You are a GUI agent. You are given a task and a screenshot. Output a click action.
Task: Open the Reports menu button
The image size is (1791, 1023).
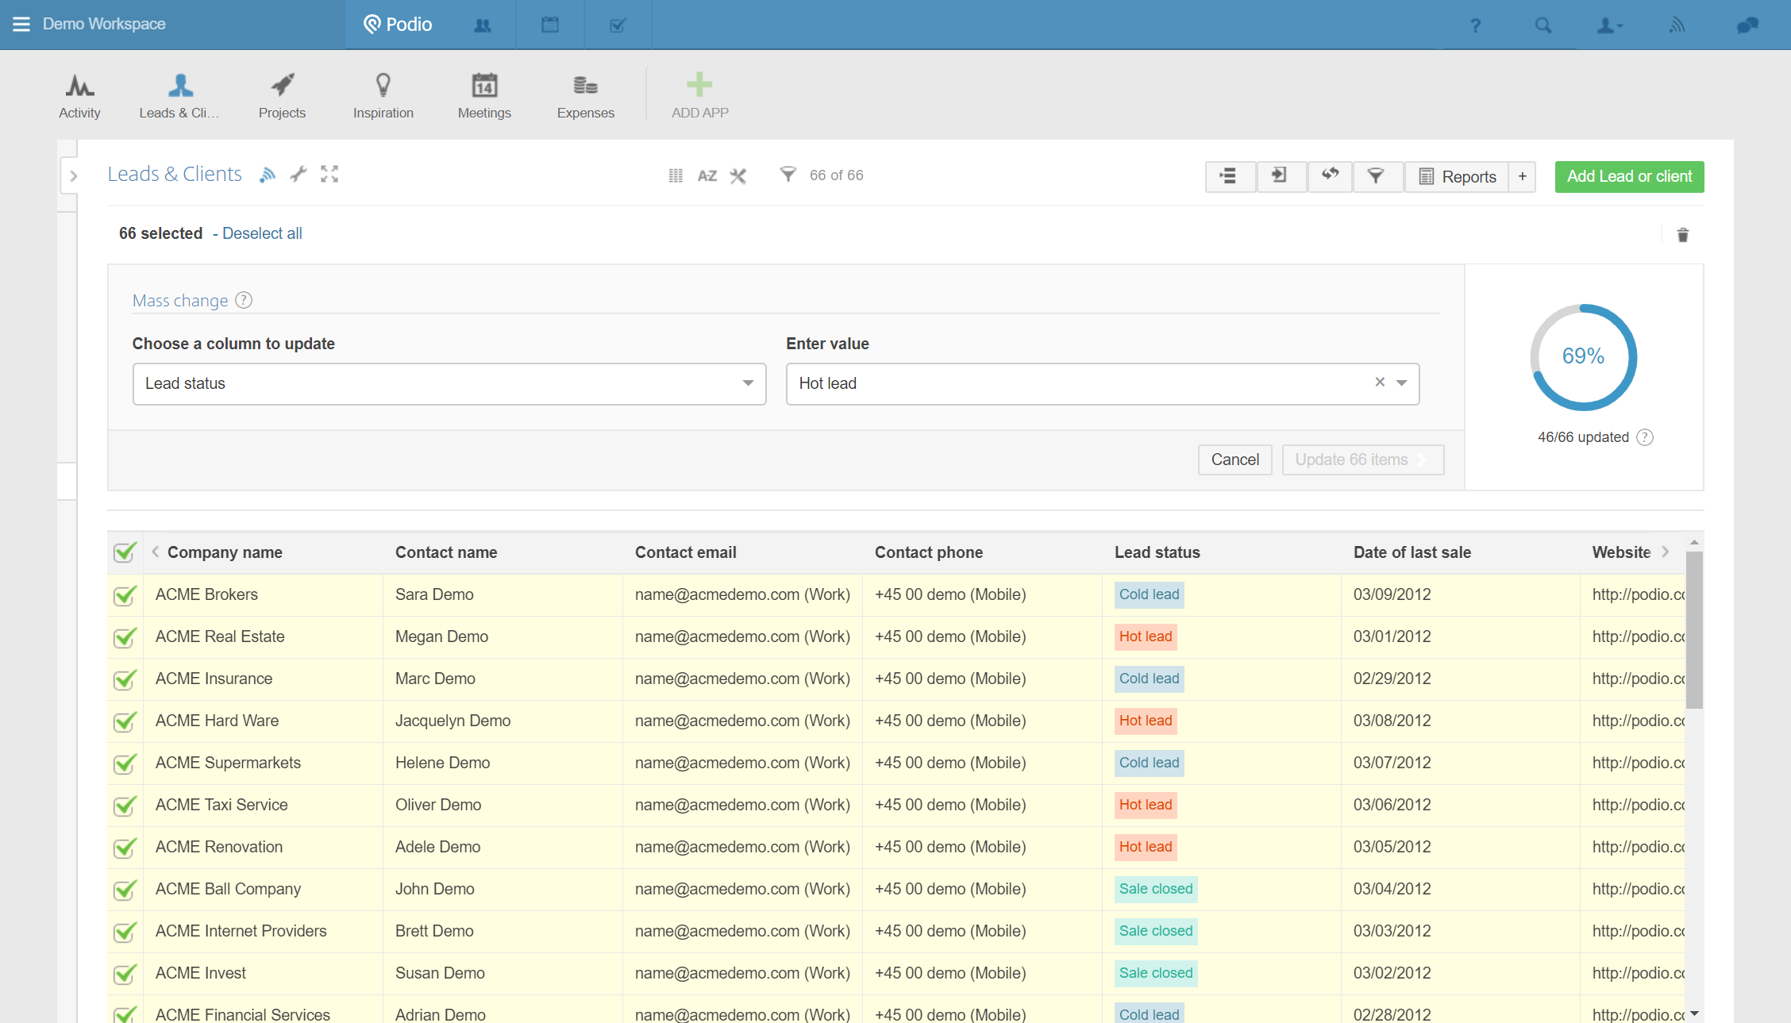[x=1458, y=176]
